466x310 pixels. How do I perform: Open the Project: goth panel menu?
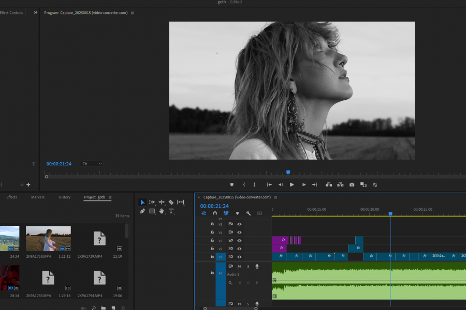tap(110, 197)
